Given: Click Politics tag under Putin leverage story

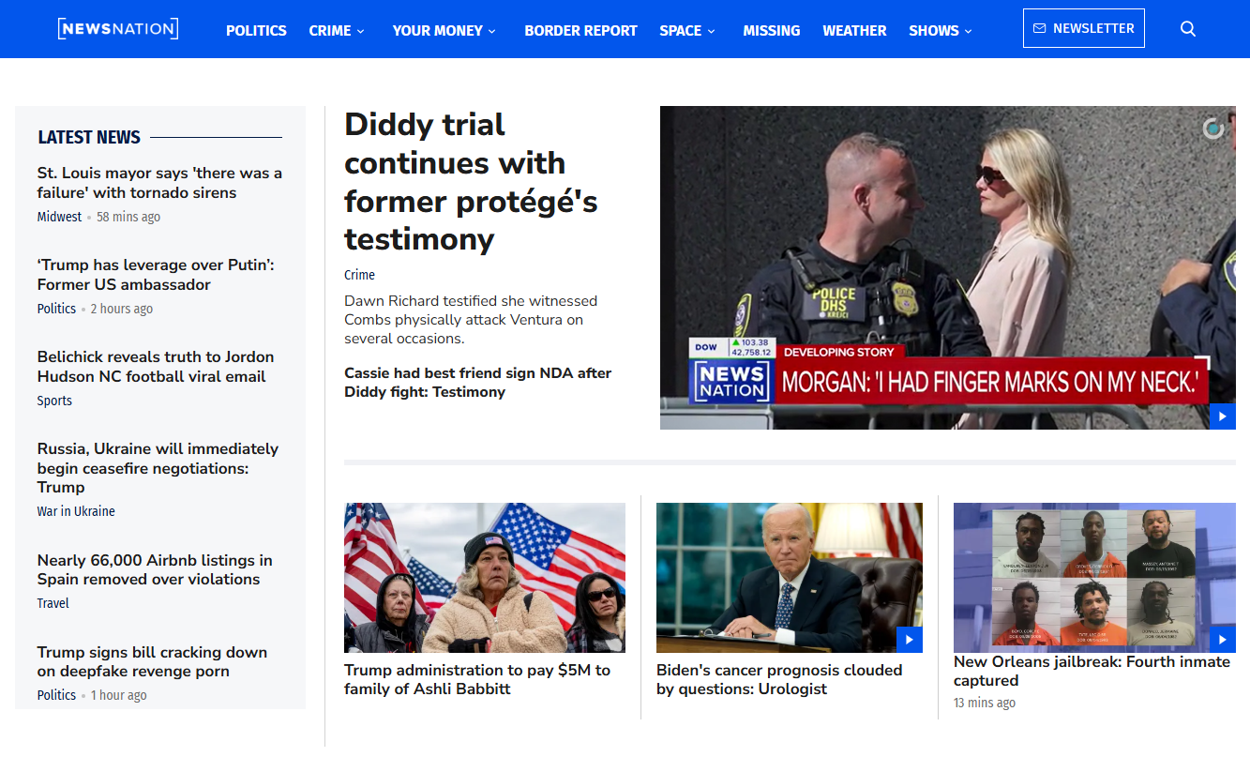Looking at the screenshot, I should (x=56, y=309).
